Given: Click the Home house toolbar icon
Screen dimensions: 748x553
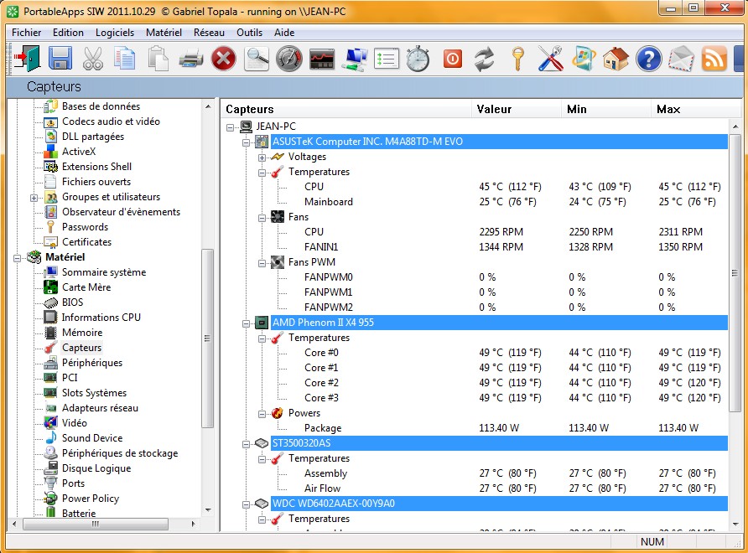Looking at the screenshot, I should tap(616, 59).
